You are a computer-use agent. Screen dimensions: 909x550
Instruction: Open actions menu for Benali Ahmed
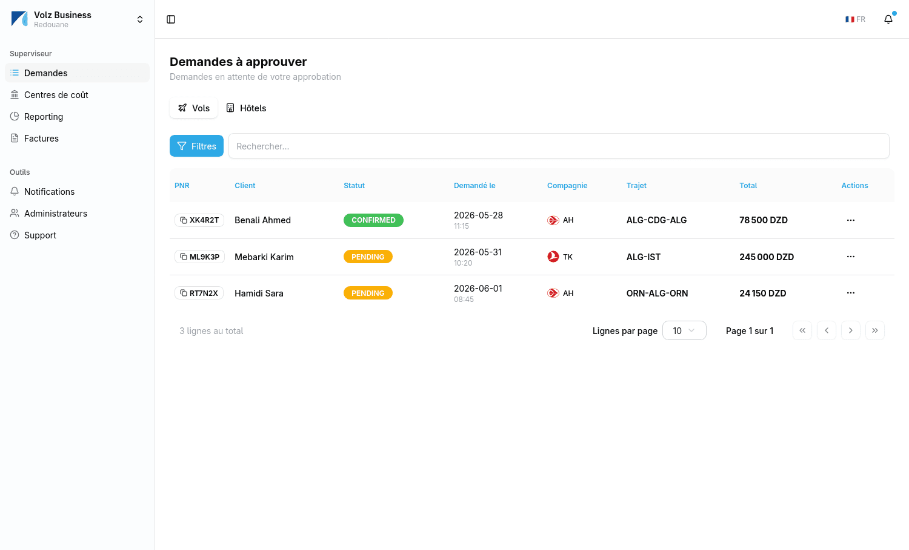point(851,220)
